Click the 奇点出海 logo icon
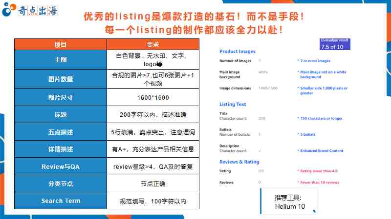 click(9, 9)
